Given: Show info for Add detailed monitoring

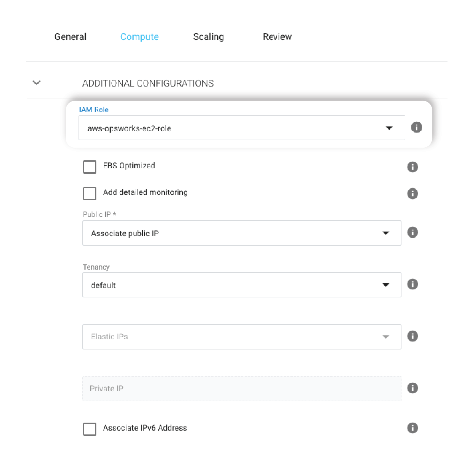Looking at the screenshot, I should [412, 194].
